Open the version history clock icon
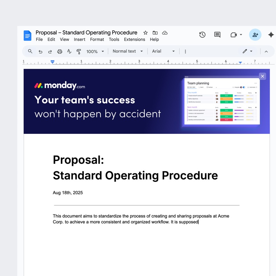276x276 pixels. [202, 35]
